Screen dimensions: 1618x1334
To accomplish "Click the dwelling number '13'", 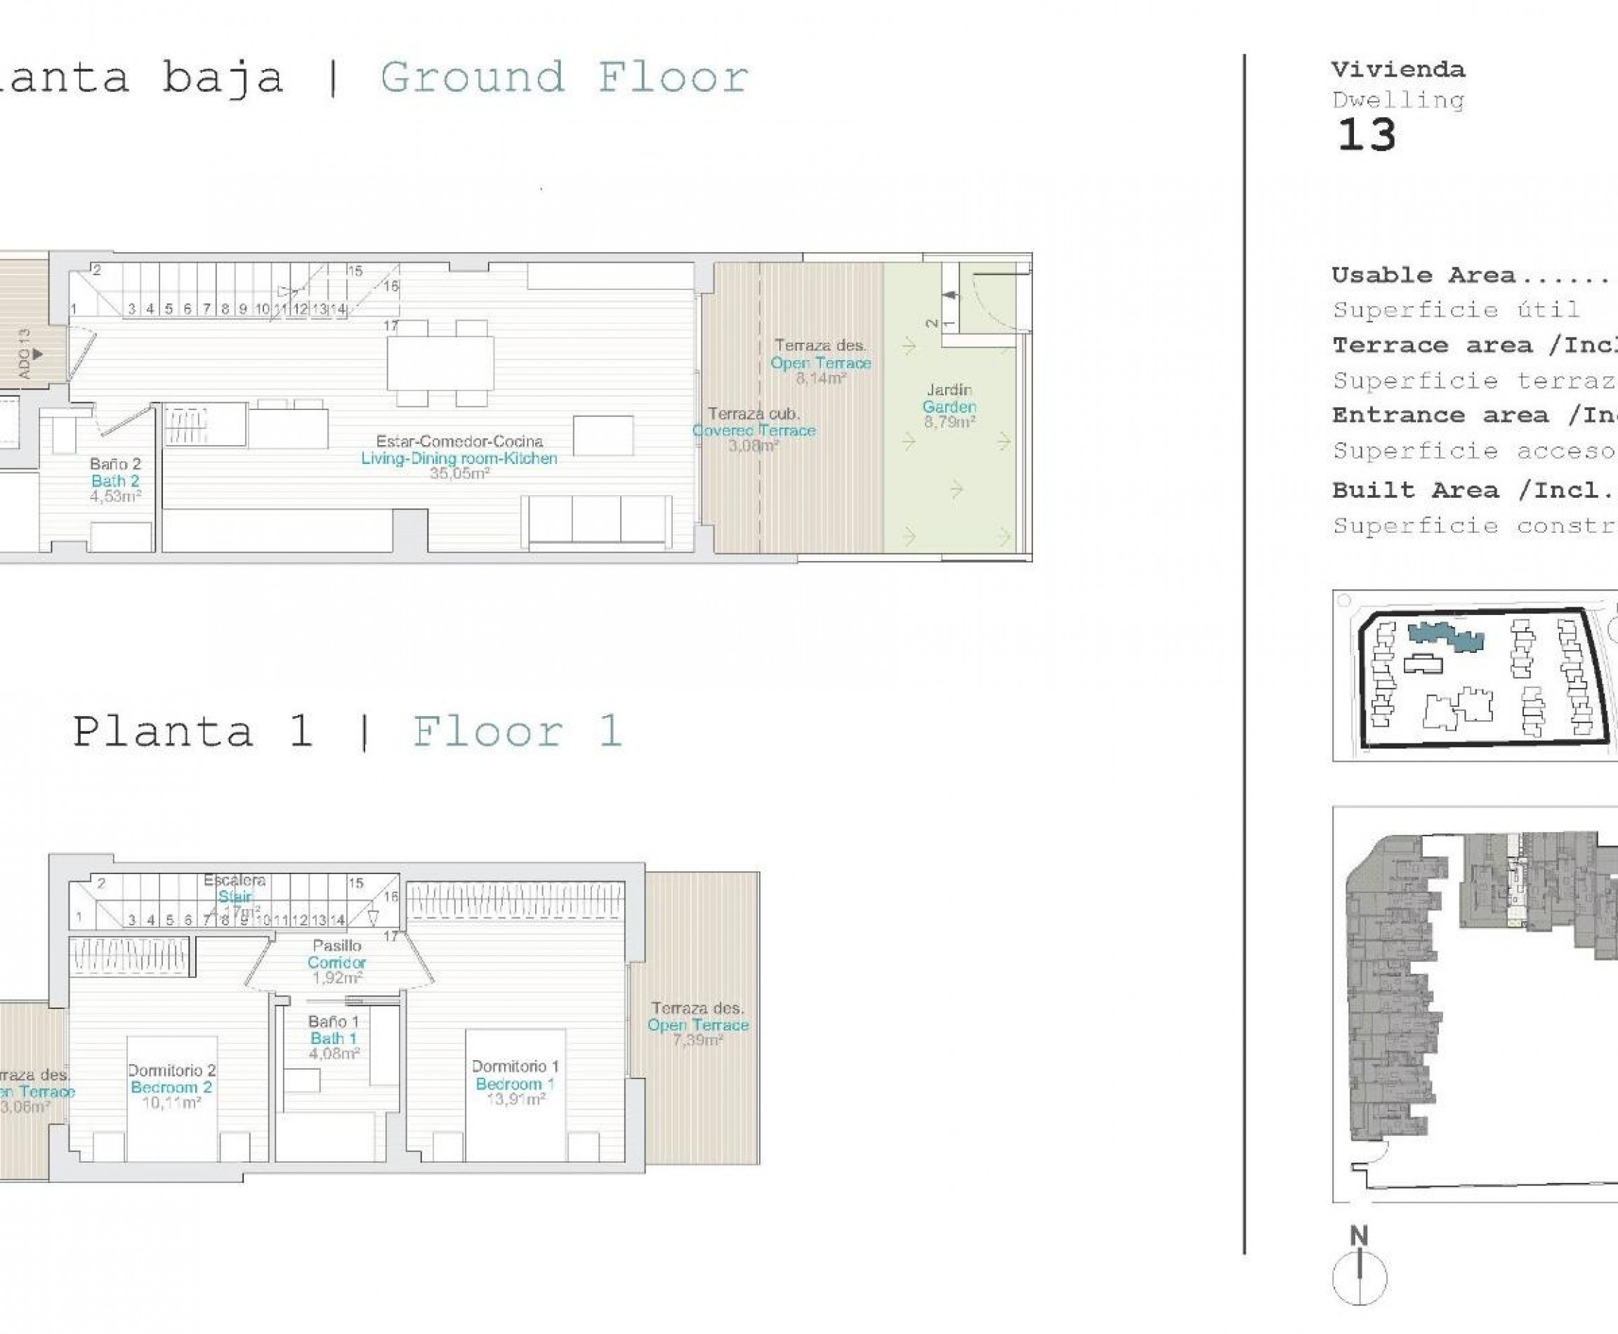I will (x=1366, y=136).
